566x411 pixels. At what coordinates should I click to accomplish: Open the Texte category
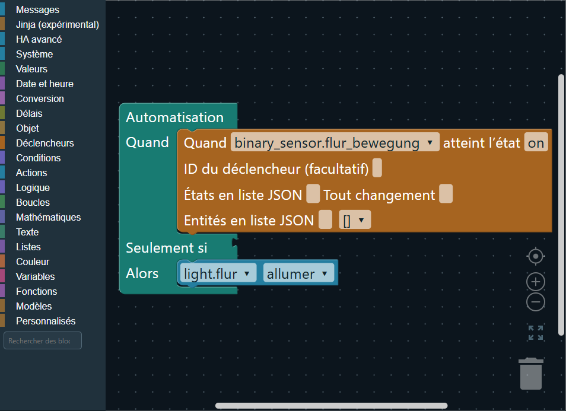53,232
